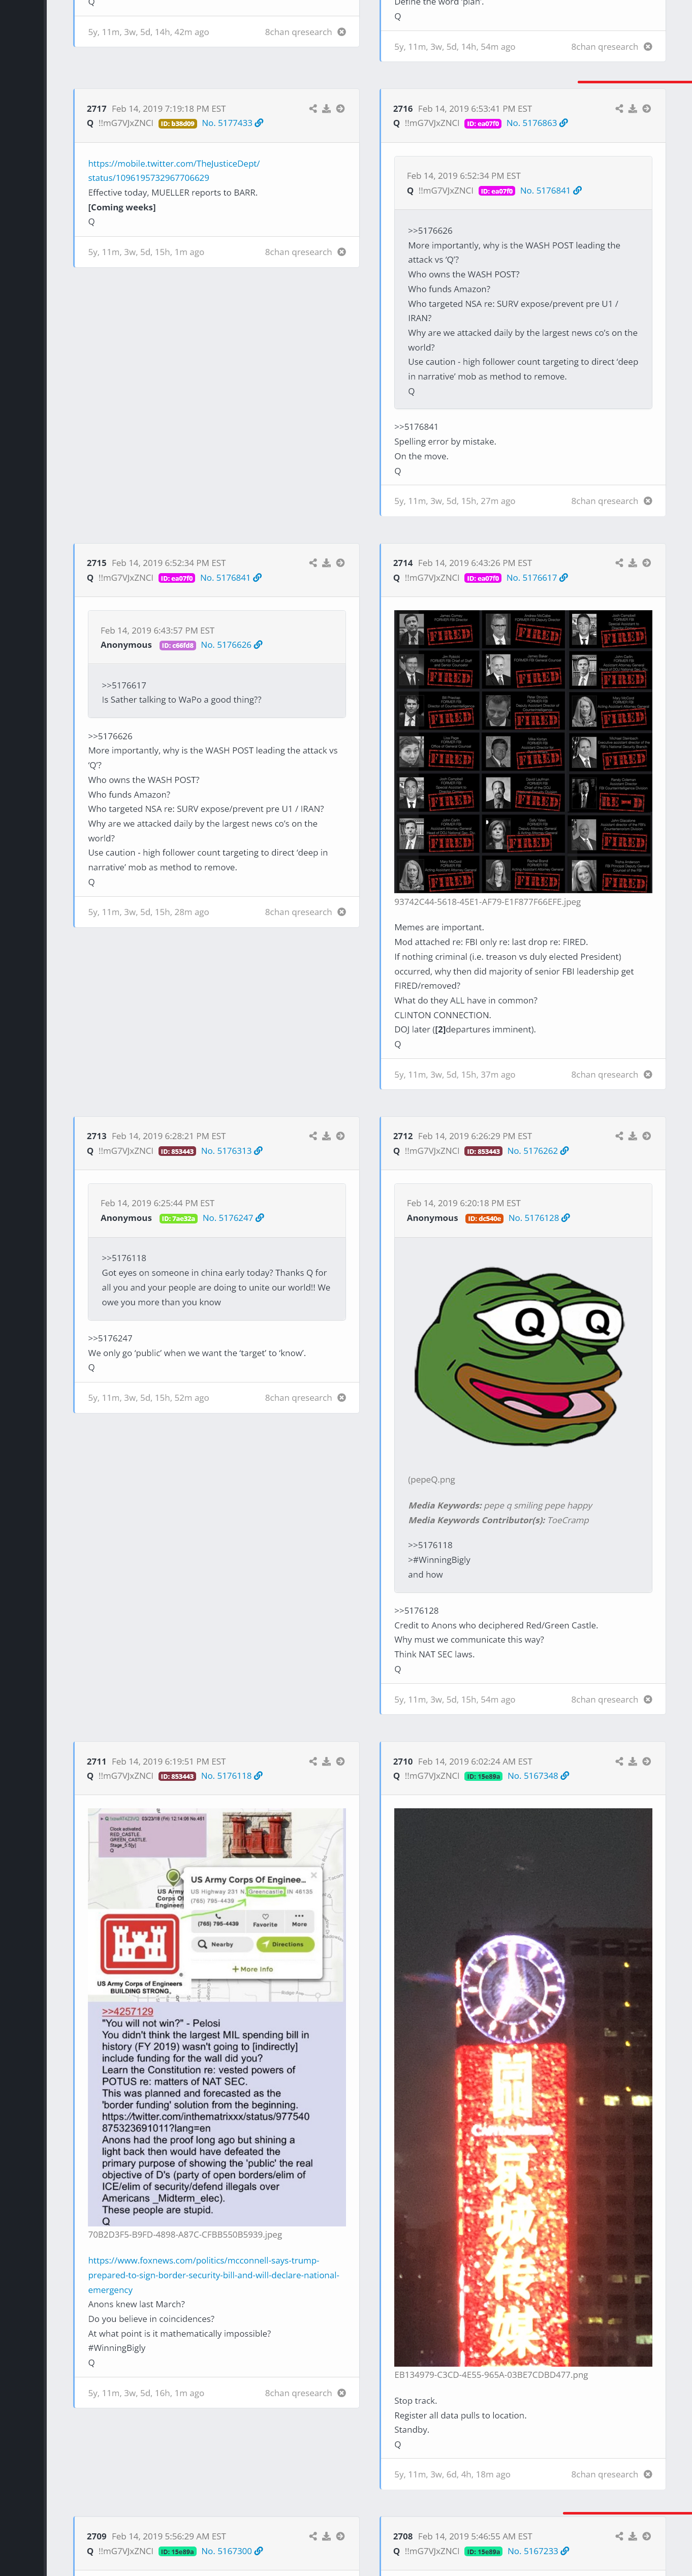Share post 2717 using the share icon
This screenshot has height=2576, width=692.
click(x=313, y=108)
